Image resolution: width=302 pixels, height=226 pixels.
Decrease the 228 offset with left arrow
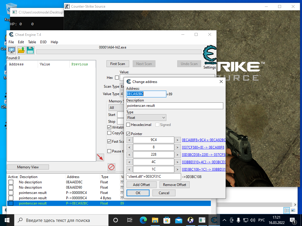pos(129,155)
